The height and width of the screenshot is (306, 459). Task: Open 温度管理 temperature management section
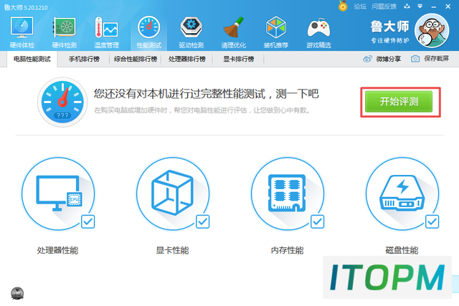106,32
